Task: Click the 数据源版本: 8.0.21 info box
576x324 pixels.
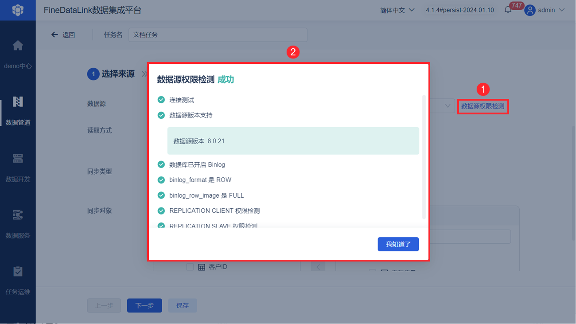Action: coord(293,141)
